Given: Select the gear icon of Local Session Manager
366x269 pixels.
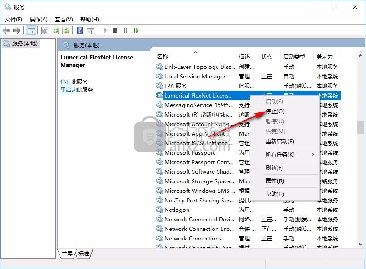Looking at the screenshot, I should (x=159, y=76).
